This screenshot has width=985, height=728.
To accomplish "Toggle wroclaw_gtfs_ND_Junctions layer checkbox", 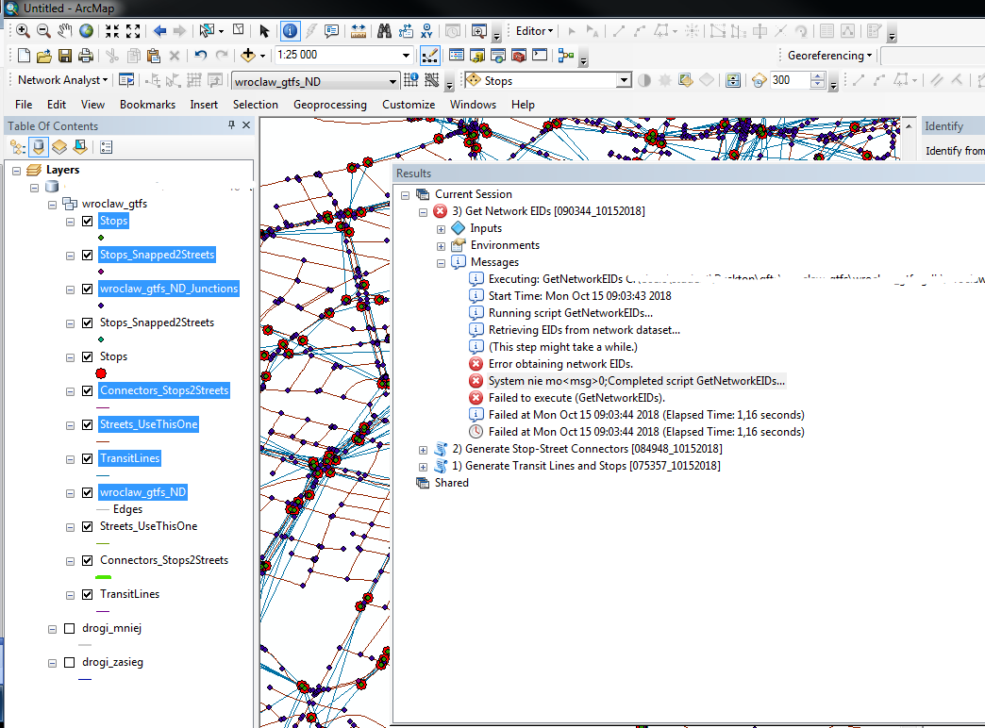I will pos(88,289).
